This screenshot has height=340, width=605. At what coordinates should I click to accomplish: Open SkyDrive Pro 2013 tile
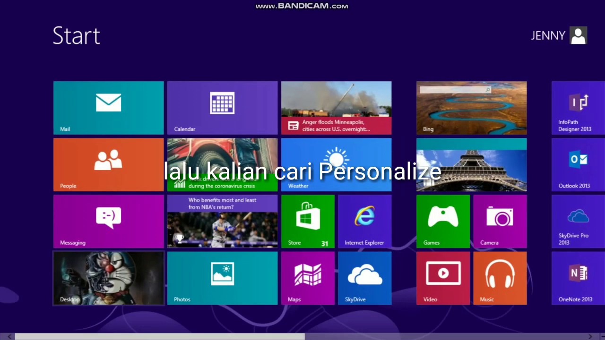578,221
